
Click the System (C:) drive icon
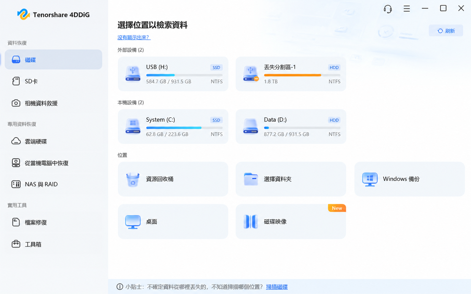coord(133,126)
